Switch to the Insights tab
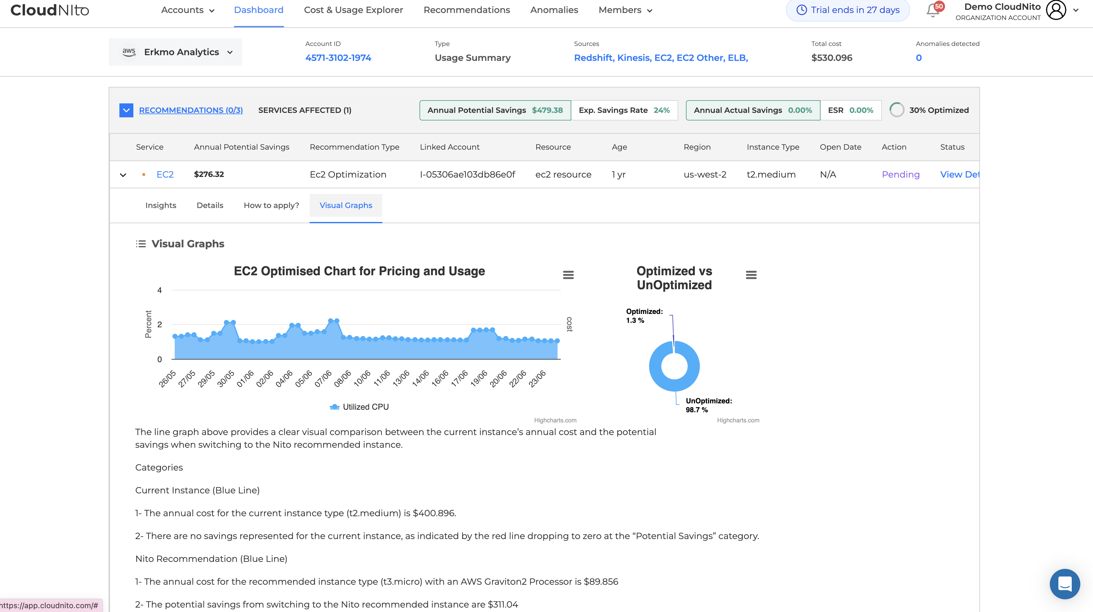 pyautogui.click(x=160, y=205)
